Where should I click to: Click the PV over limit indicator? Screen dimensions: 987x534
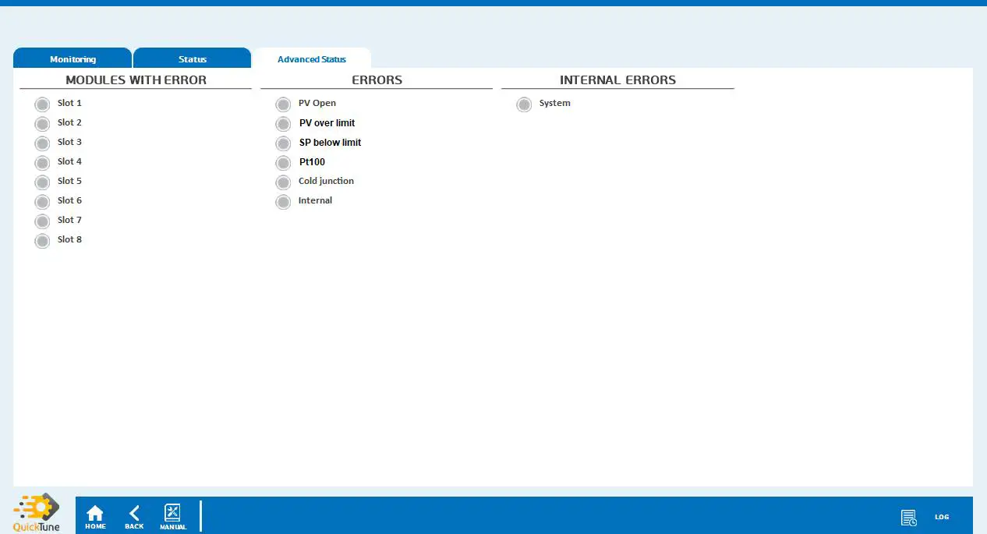point(283,123)
